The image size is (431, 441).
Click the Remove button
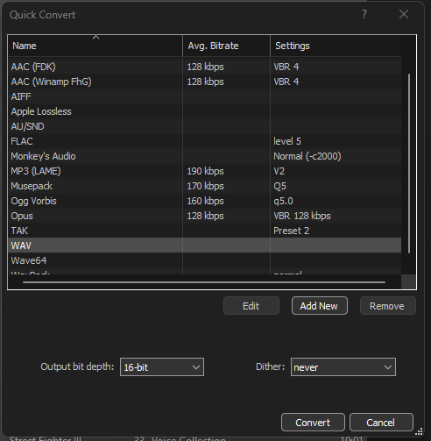(387, 306)
